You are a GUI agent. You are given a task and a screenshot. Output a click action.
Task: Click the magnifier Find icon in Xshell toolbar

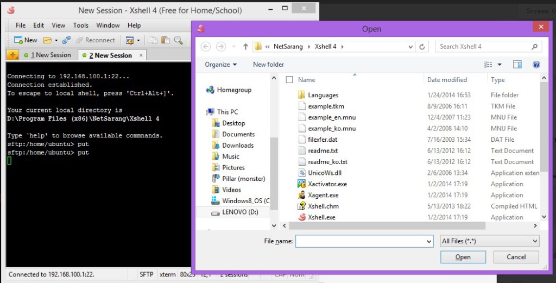[178, 40]
